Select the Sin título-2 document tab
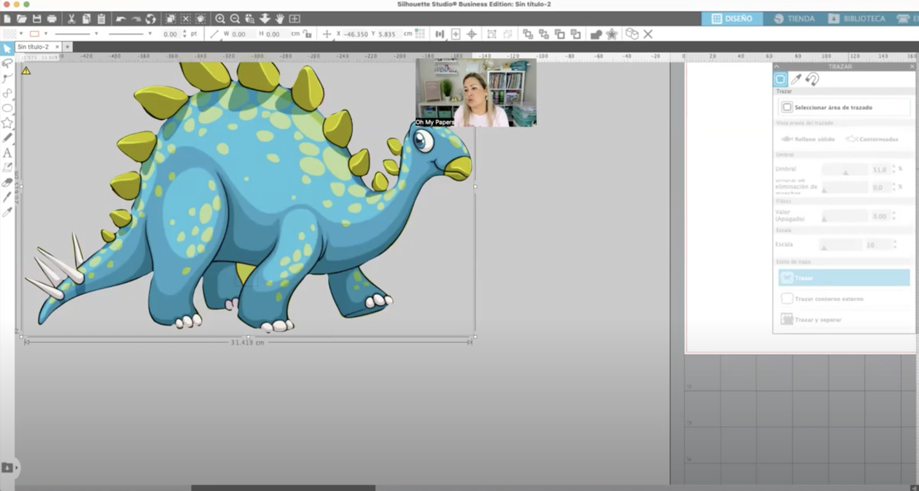This screenshot has width=919, height=491. pyautogui.click(x=33, y=47)
